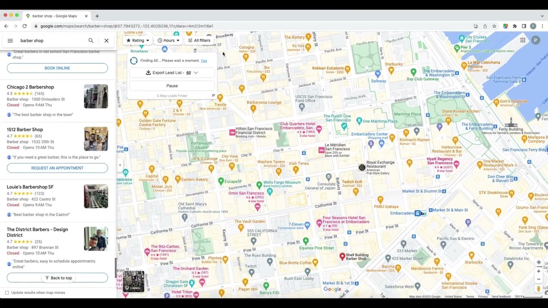Open All filters
The width and height of the screenshot is (548, 308).
click(199, 41)
